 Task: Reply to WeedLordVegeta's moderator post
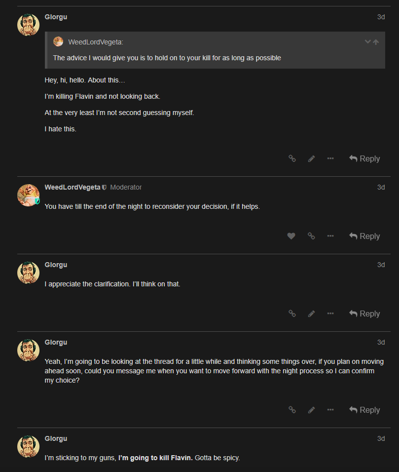tap(364, 236)
